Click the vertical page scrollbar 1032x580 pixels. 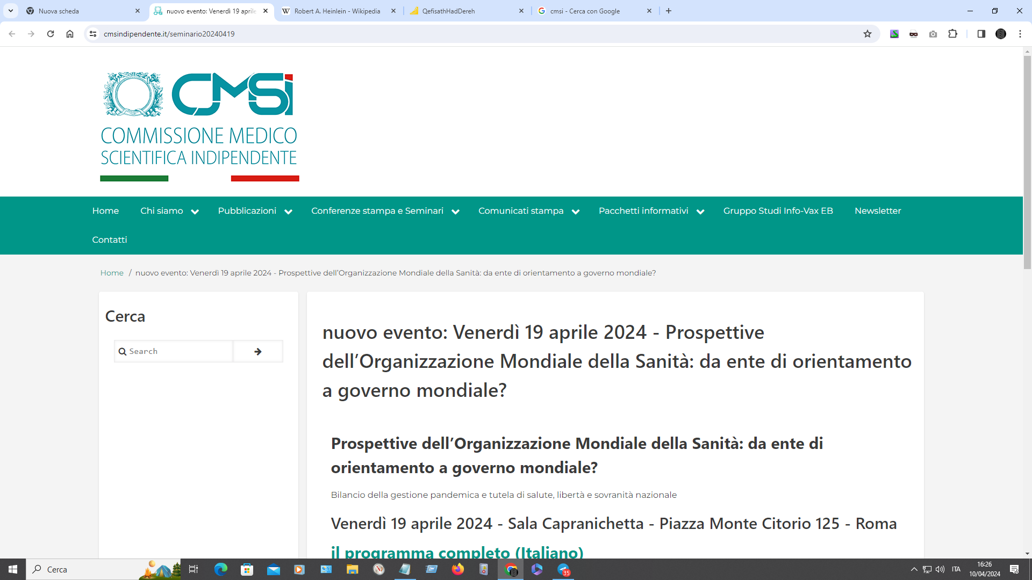(1027, 161)
